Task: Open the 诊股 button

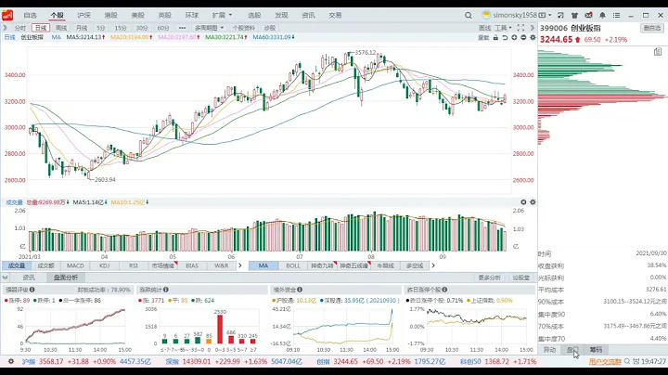Action: tap(270, 28)
